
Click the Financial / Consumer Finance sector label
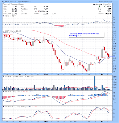click(14, 4)
